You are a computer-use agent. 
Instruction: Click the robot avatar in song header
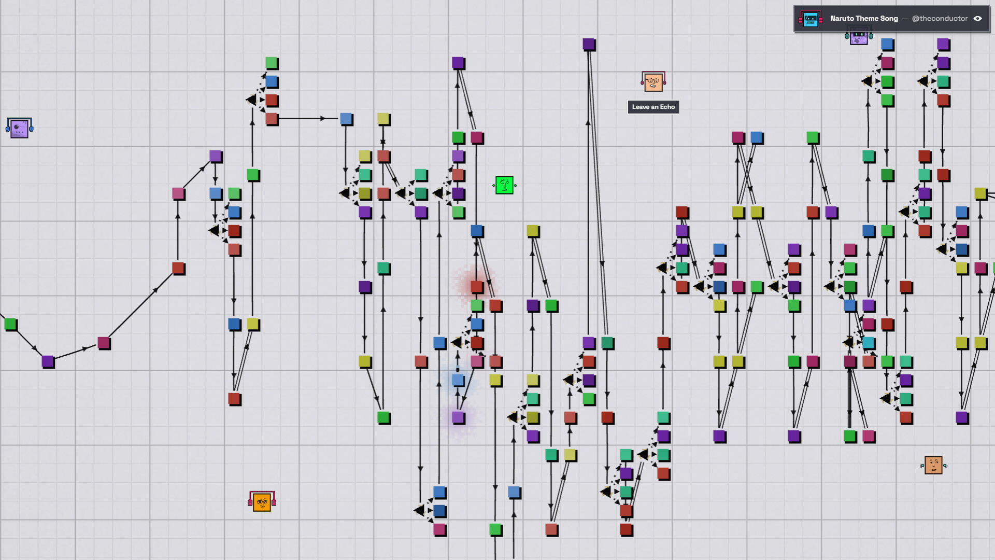point(811,19)
